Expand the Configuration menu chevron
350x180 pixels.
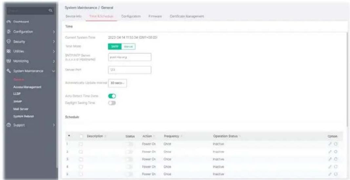[x=54, y=32]
